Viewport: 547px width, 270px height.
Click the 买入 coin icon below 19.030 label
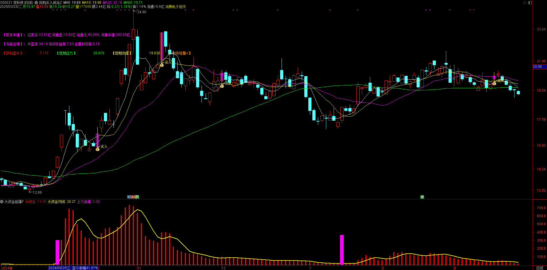pyautogui.click(x=162, y=65)
